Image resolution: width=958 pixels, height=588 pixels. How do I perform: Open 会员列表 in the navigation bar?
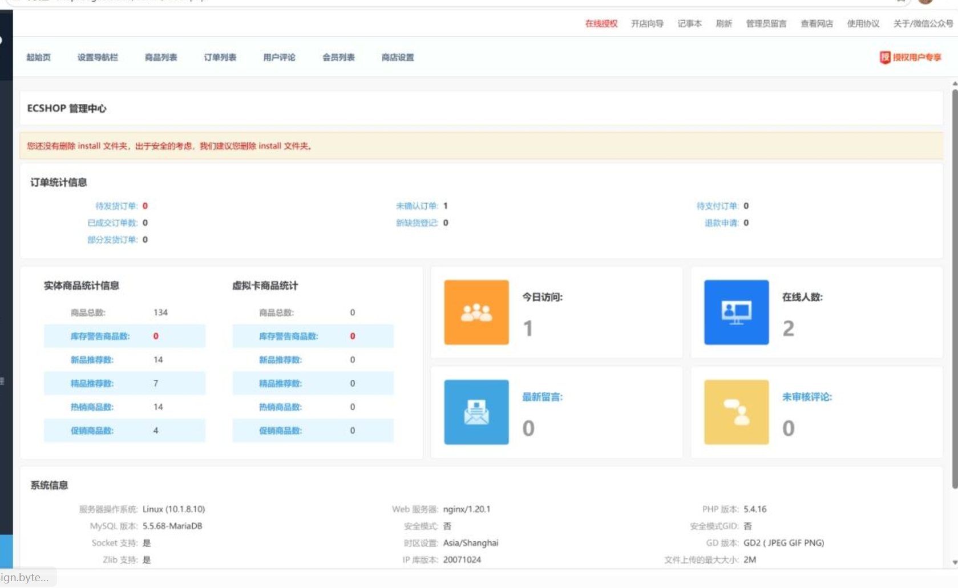339,57
